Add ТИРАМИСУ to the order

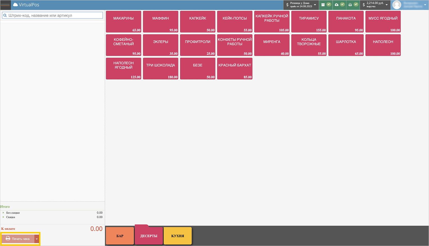[309, 22]
